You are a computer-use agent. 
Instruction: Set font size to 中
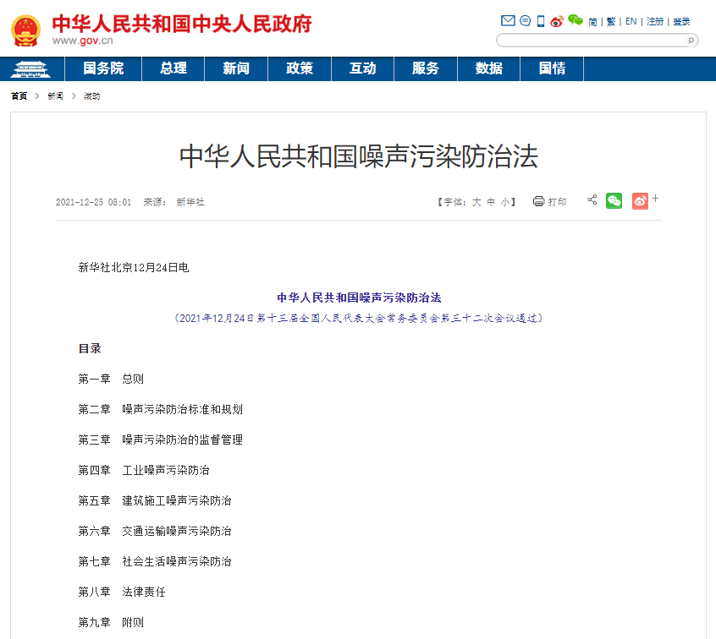[491, 202]
